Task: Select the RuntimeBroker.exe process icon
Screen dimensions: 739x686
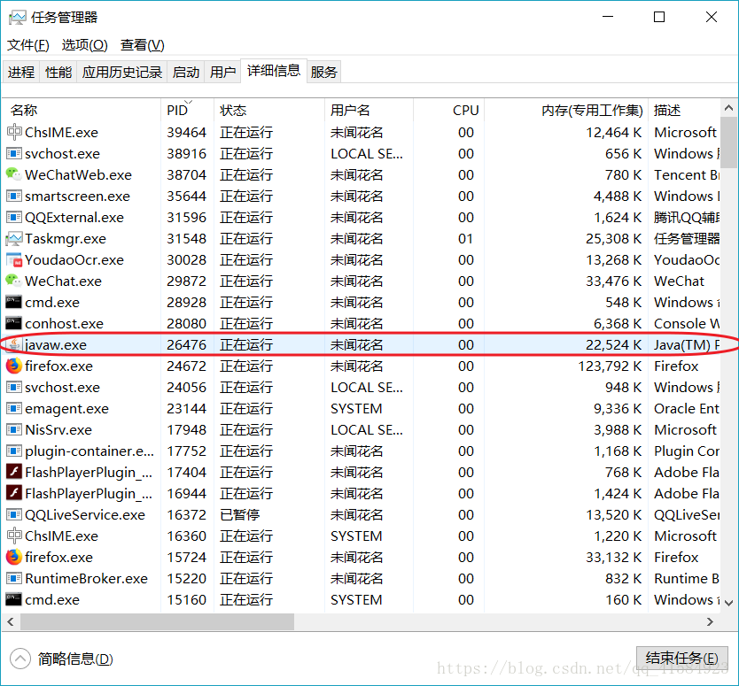Action: pos(14,578)
